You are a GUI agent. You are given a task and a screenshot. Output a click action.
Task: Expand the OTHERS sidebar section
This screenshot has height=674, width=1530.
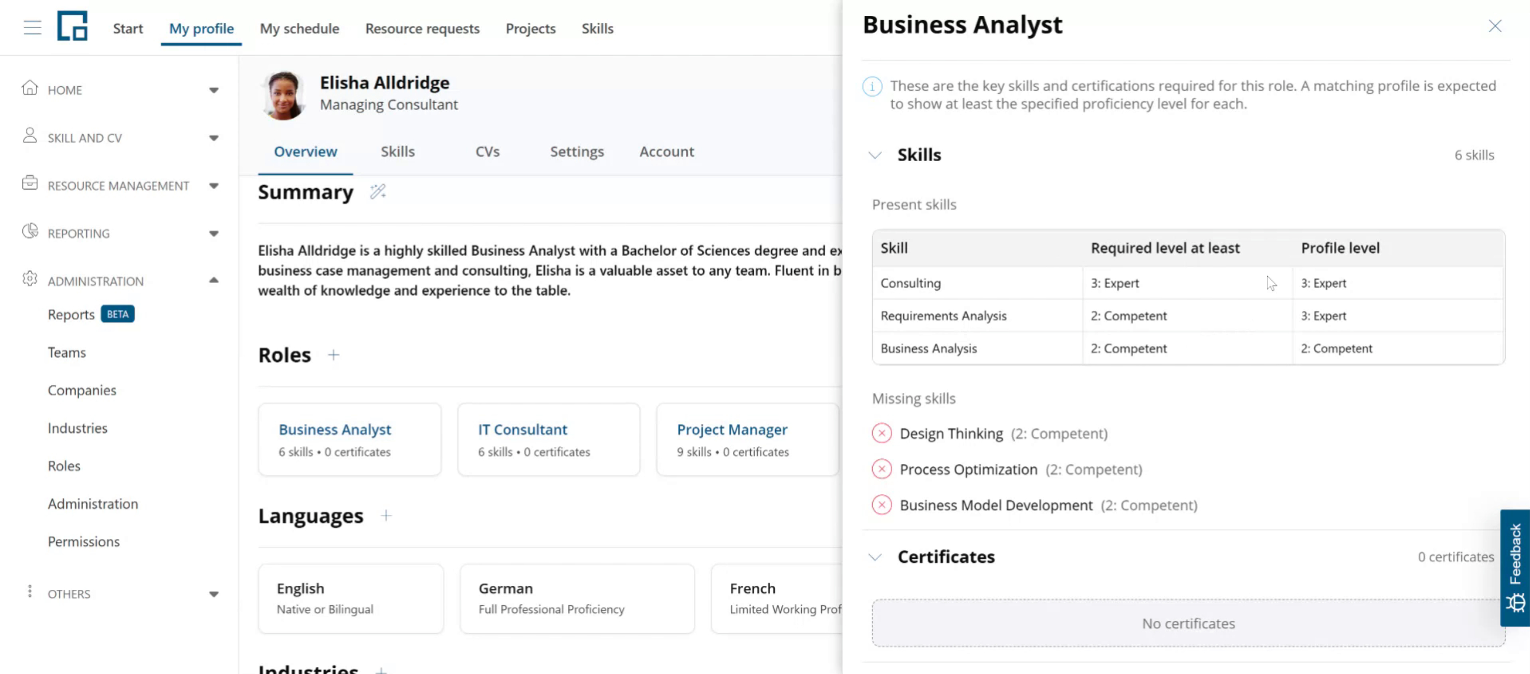point(214,594)
